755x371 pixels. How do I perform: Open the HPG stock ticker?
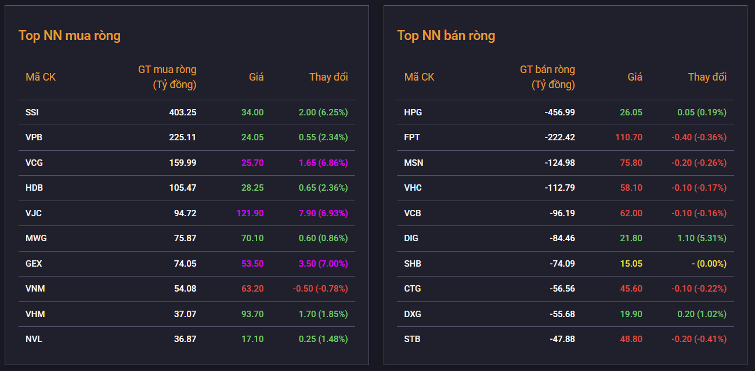click(413, 112)
